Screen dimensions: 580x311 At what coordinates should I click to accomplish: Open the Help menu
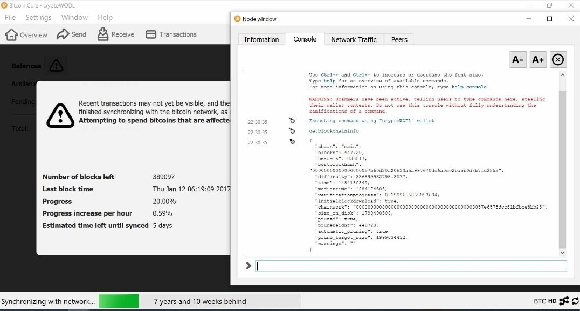point(105,17)
